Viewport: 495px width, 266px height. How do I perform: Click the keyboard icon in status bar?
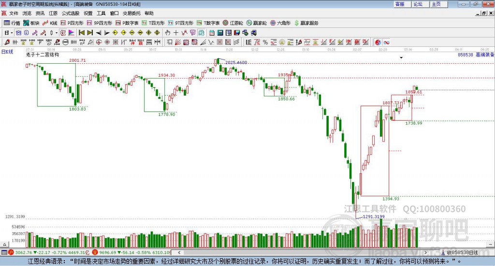pyautogui.click(x=4, y=252)
